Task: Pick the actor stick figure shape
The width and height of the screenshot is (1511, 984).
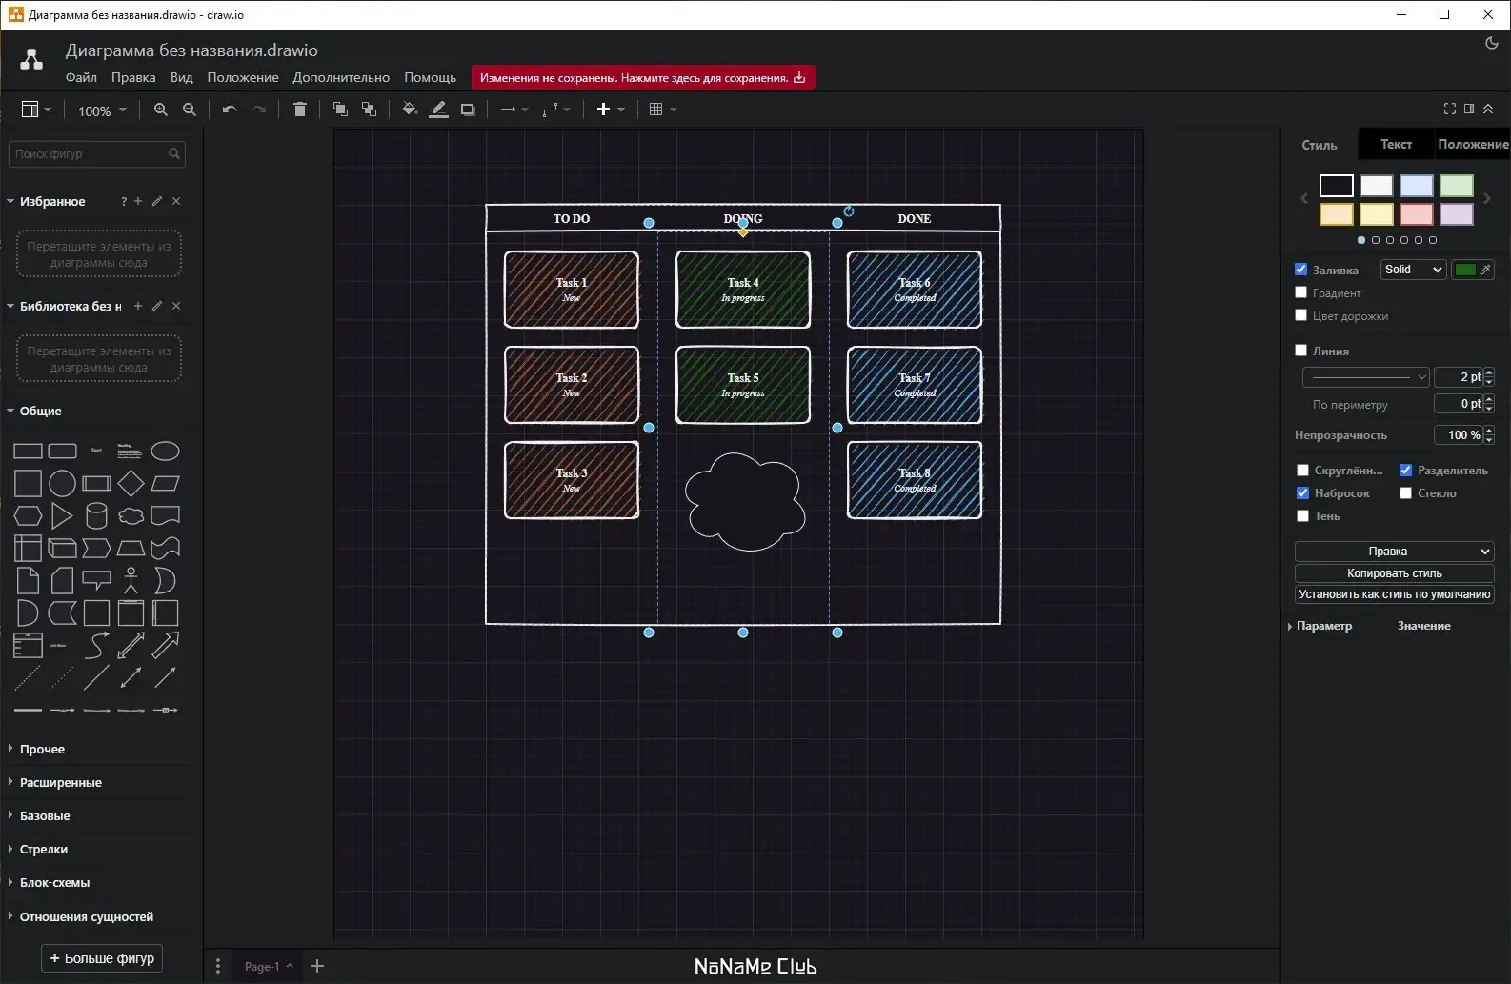Action: pyautogui.click(x=131, y=580)
